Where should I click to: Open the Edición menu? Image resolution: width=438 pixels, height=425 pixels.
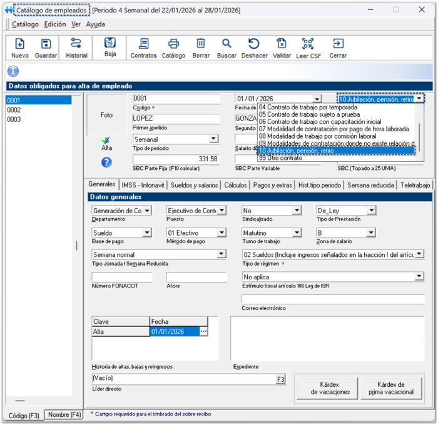(55, 24)
